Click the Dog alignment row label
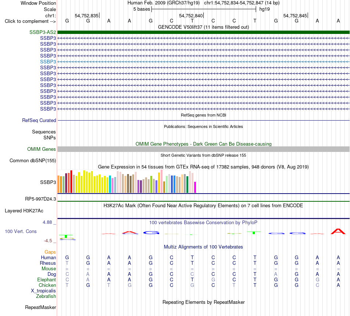This screenshot has width=350, height=316. click(52, 274)
